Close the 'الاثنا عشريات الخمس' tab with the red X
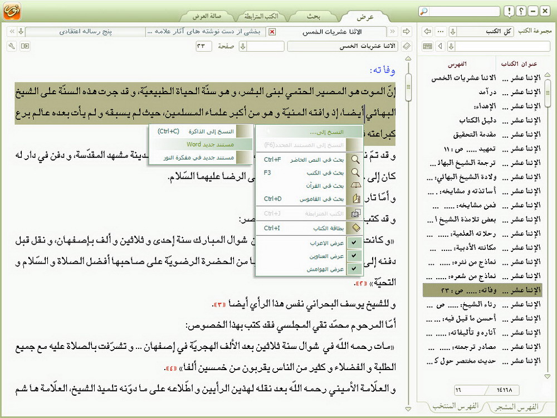 [272, 32]
